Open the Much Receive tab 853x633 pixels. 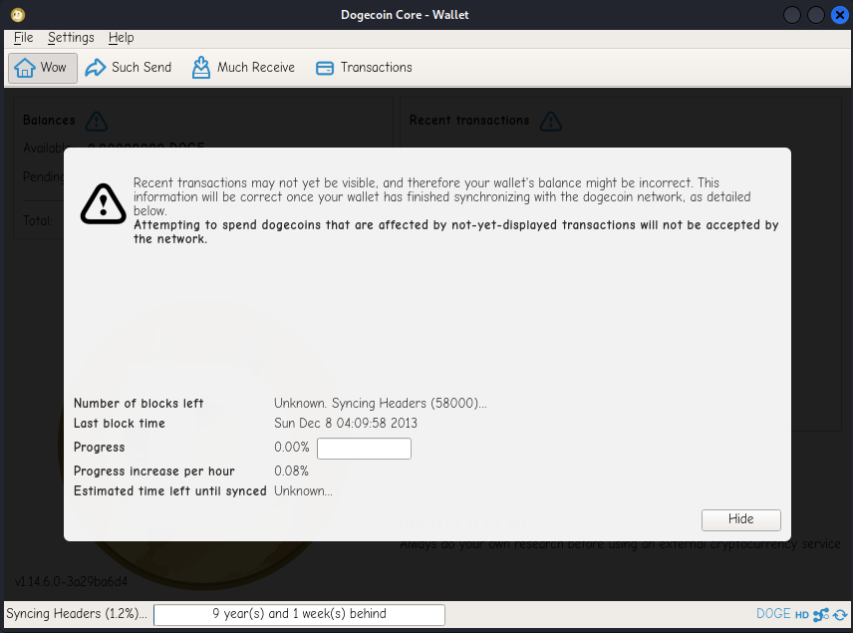(243, 68)
